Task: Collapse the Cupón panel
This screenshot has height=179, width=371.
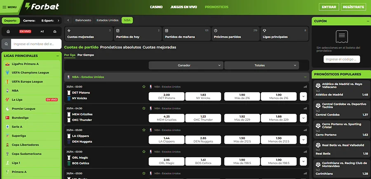Action: [368, 21]
